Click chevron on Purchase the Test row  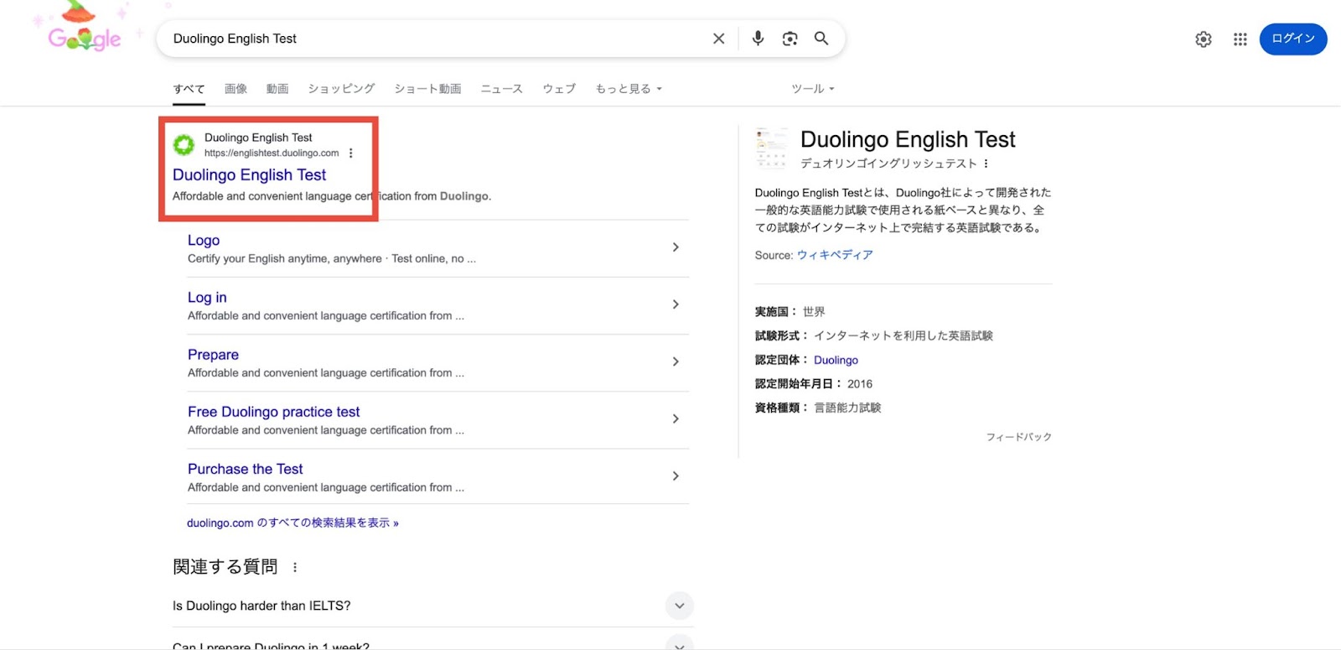(x=676, y=476)
